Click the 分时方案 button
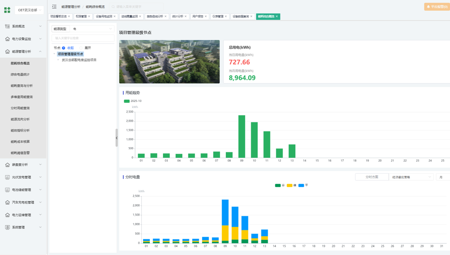Viewport: 450px width, 255px height. (x=372, y=177)
